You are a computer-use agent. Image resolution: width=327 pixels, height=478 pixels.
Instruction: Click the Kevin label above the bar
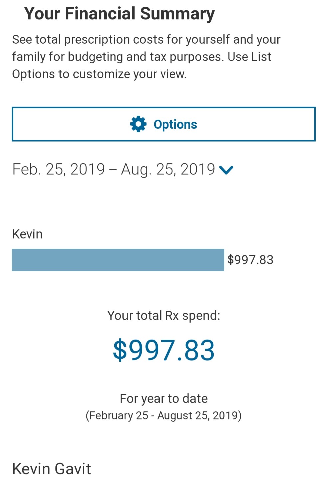27,234
